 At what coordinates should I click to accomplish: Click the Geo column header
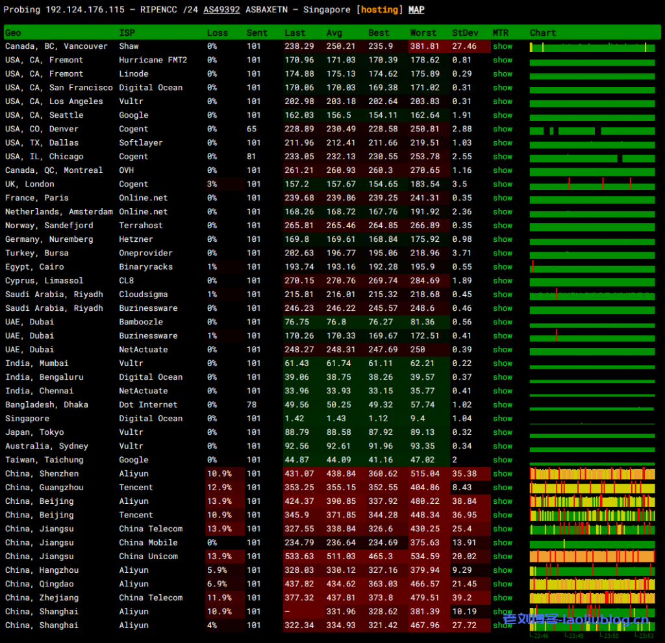(13, 33)
